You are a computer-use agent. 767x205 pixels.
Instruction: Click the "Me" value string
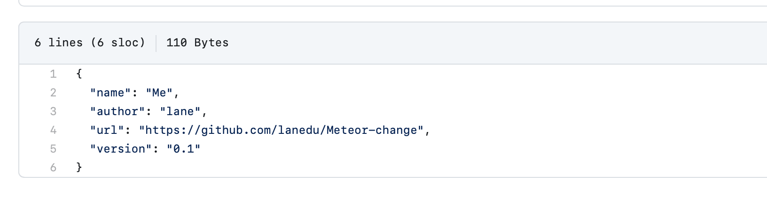coord(159,93)
